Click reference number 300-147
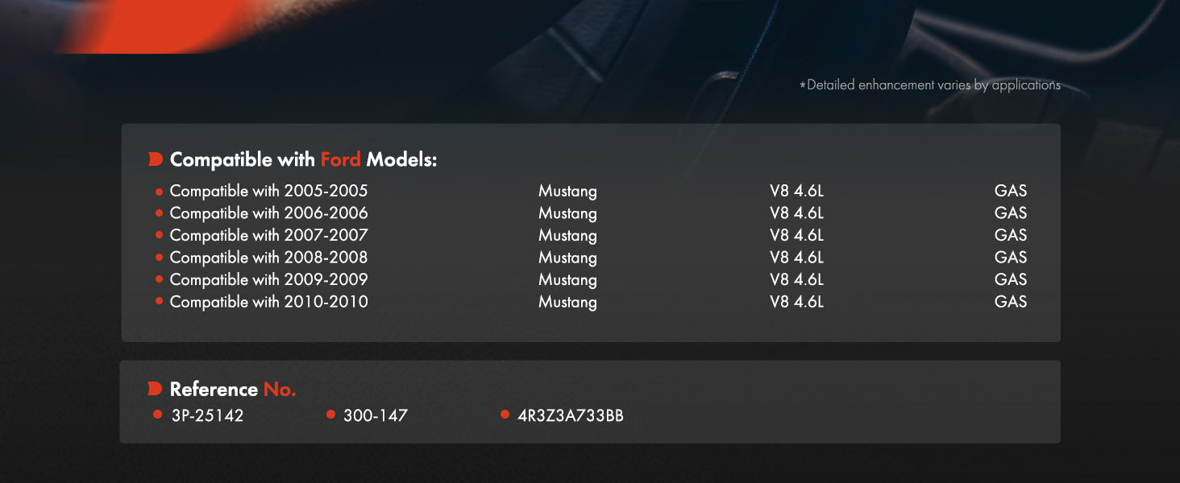Screen dimensions: 1180x483 point(376,416)
